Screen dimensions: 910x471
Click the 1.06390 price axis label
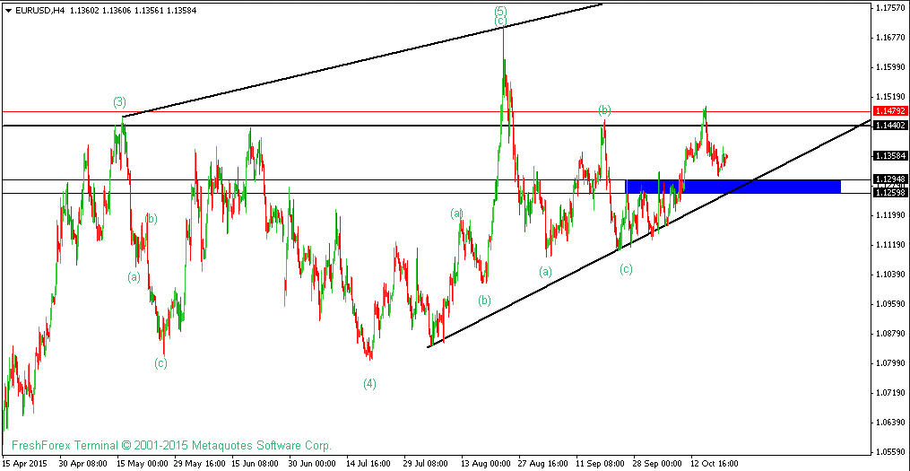click(x=889, y=423)
